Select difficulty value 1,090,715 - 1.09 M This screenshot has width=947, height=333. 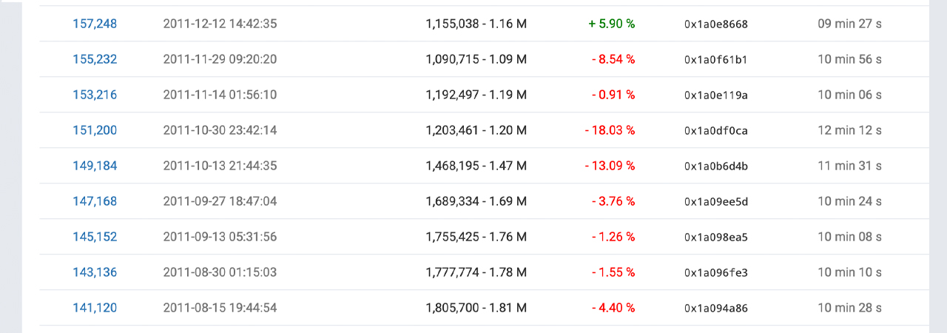tap(476, 59)
